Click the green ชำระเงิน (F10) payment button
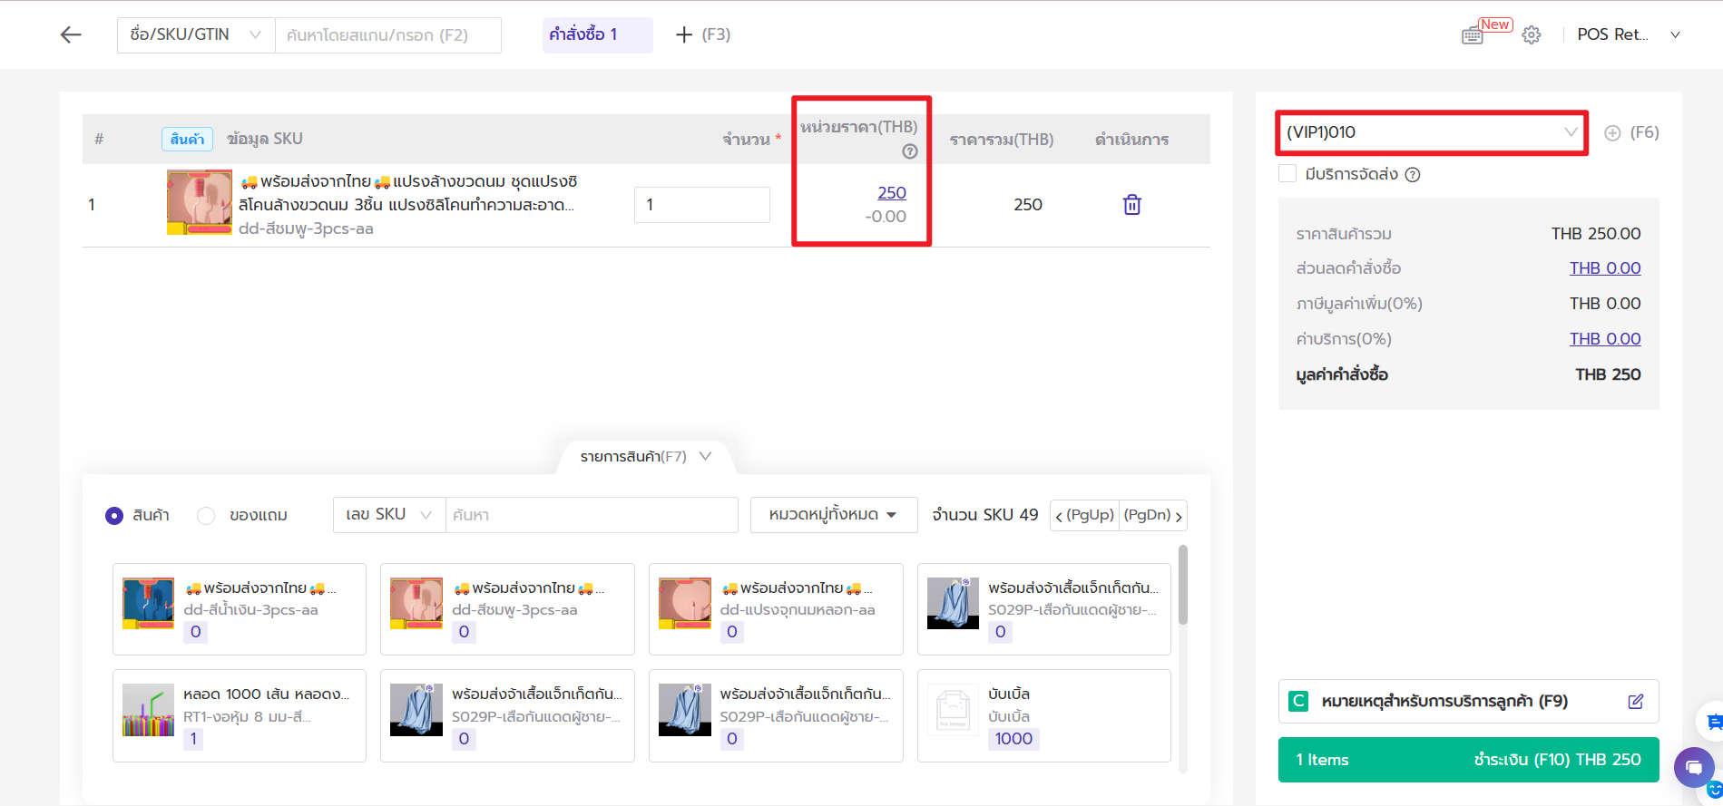 click(x=1467, y=760)
